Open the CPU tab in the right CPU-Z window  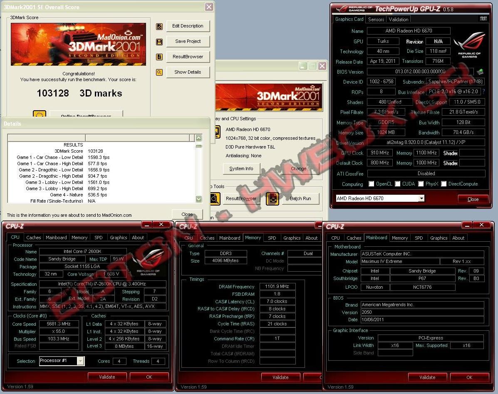coord(335,238)
